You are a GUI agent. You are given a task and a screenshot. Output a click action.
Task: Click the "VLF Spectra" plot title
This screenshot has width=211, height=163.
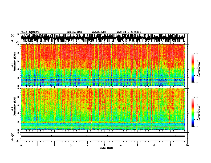(30, 32)
